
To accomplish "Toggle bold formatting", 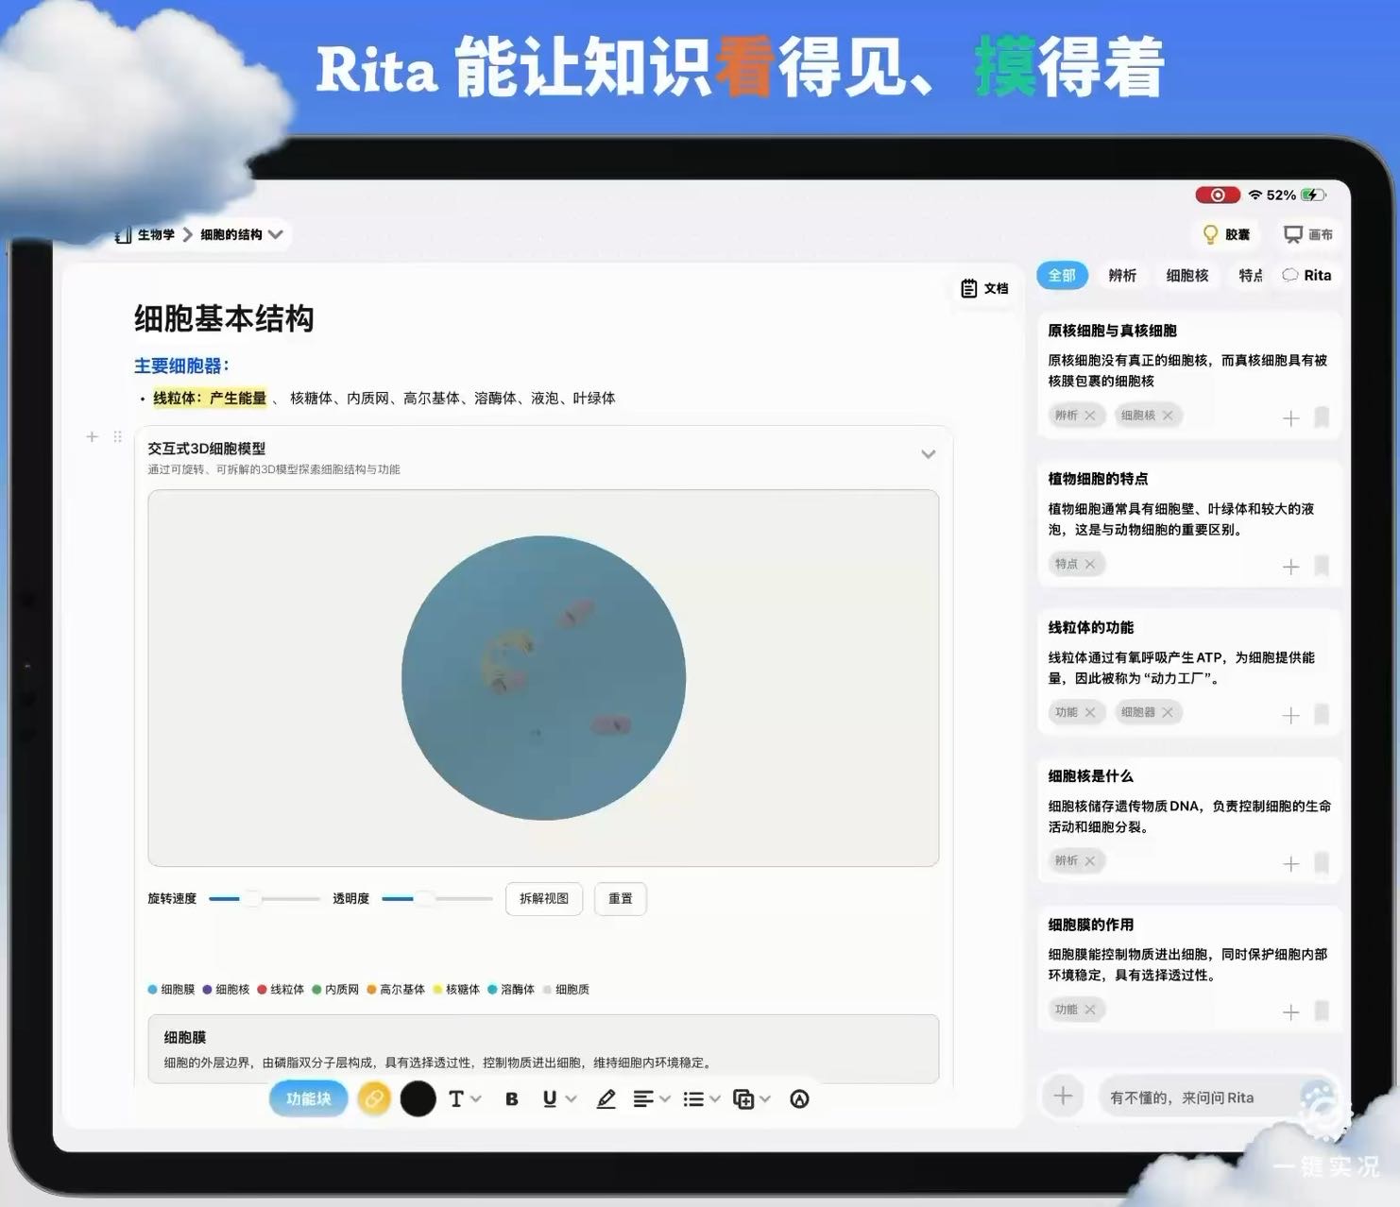I will pos(511,1098).
